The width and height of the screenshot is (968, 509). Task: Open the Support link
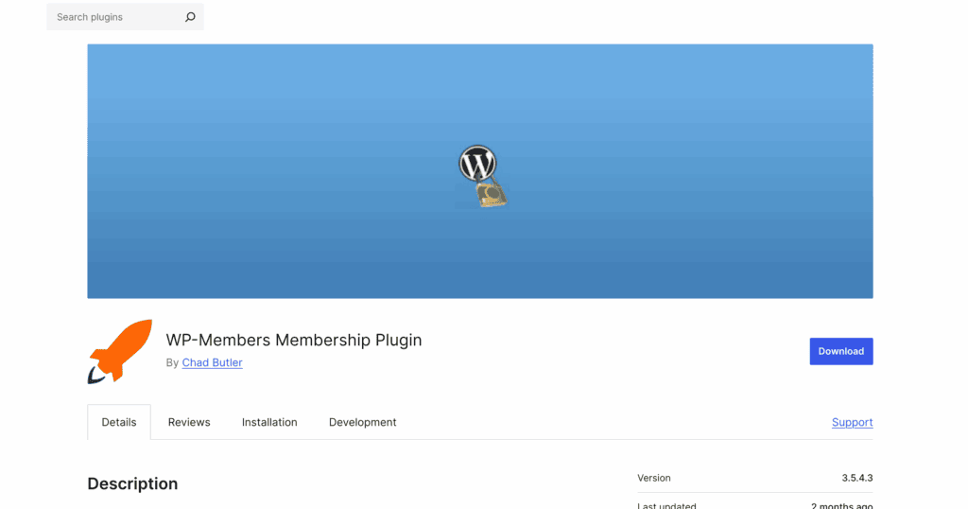coord(852,423)
